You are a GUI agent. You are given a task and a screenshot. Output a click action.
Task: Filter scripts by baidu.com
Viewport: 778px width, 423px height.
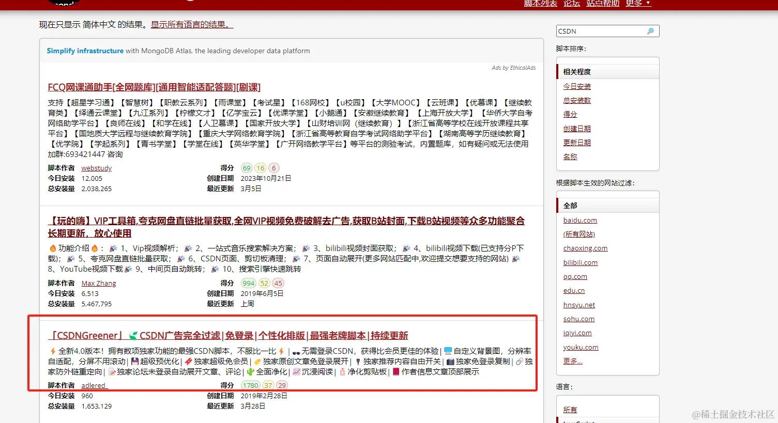click(x=580, y=220)
